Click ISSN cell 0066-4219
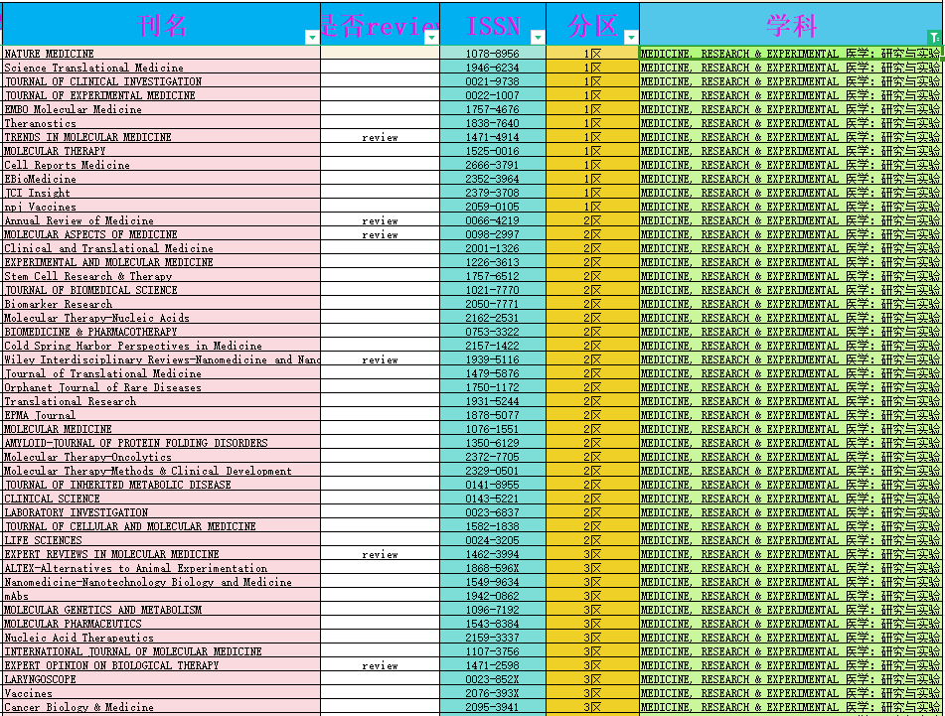Viewport: 945px width, 716px height. [x=493, y=220]
